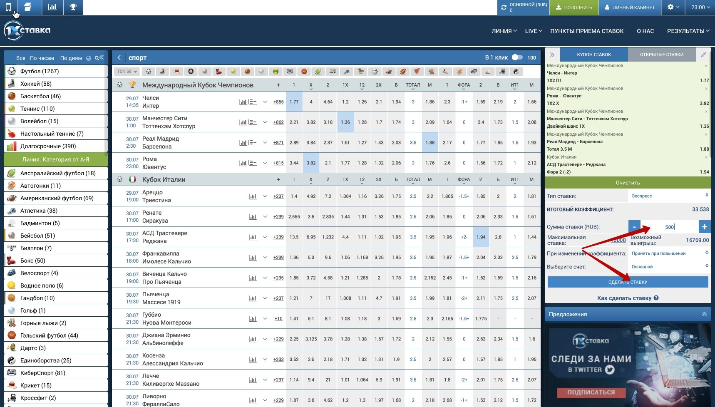Switch to 'По часам' sidebar tab
This screenshot has height=407, width=715.
click(x=42, y=58)
